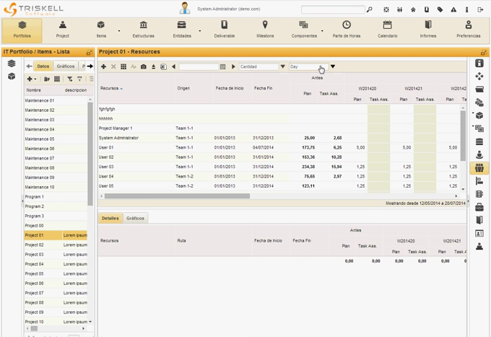Open the Informes reports module
The height and width of the screenshot is (337, 491).
[428, 30]
